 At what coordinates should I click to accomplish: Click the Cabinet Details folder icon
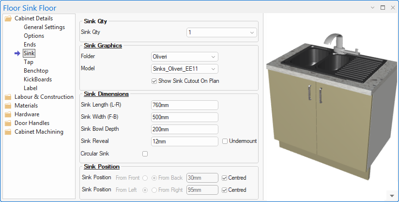click(x=8, y=18)
